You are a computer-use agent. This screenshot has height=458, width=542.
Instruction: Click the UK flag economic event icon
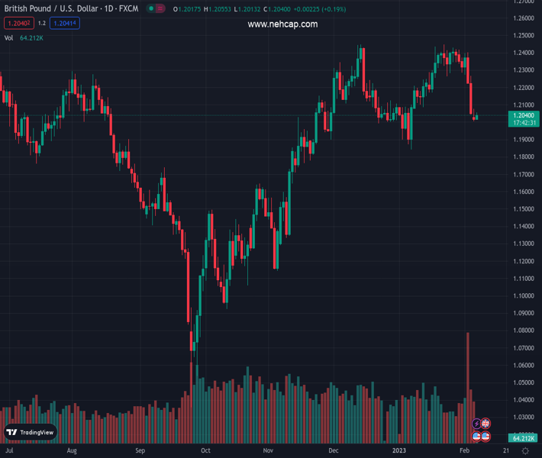[x=486, y=424]
